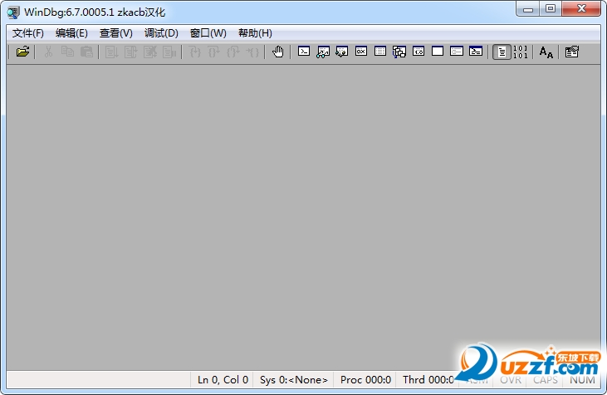Open the Options toolbar icon
The height and width of the screenshot is (395, 607).
(572, 52)
